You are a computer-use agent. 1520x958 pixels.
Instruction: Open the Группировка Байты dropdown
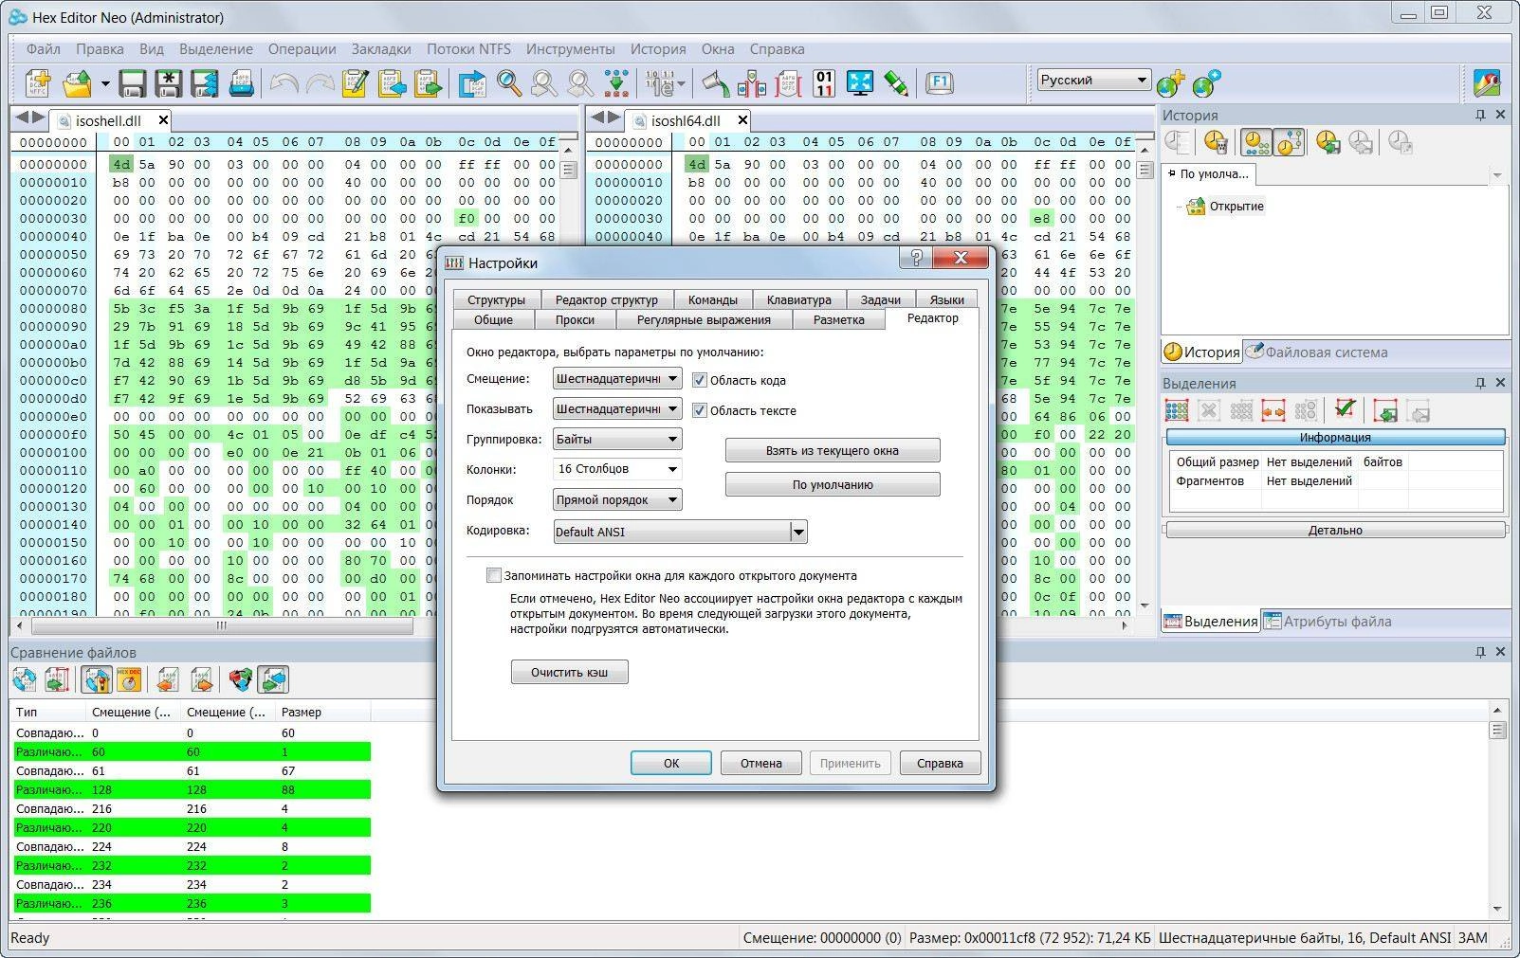click(x=617, y=440)
